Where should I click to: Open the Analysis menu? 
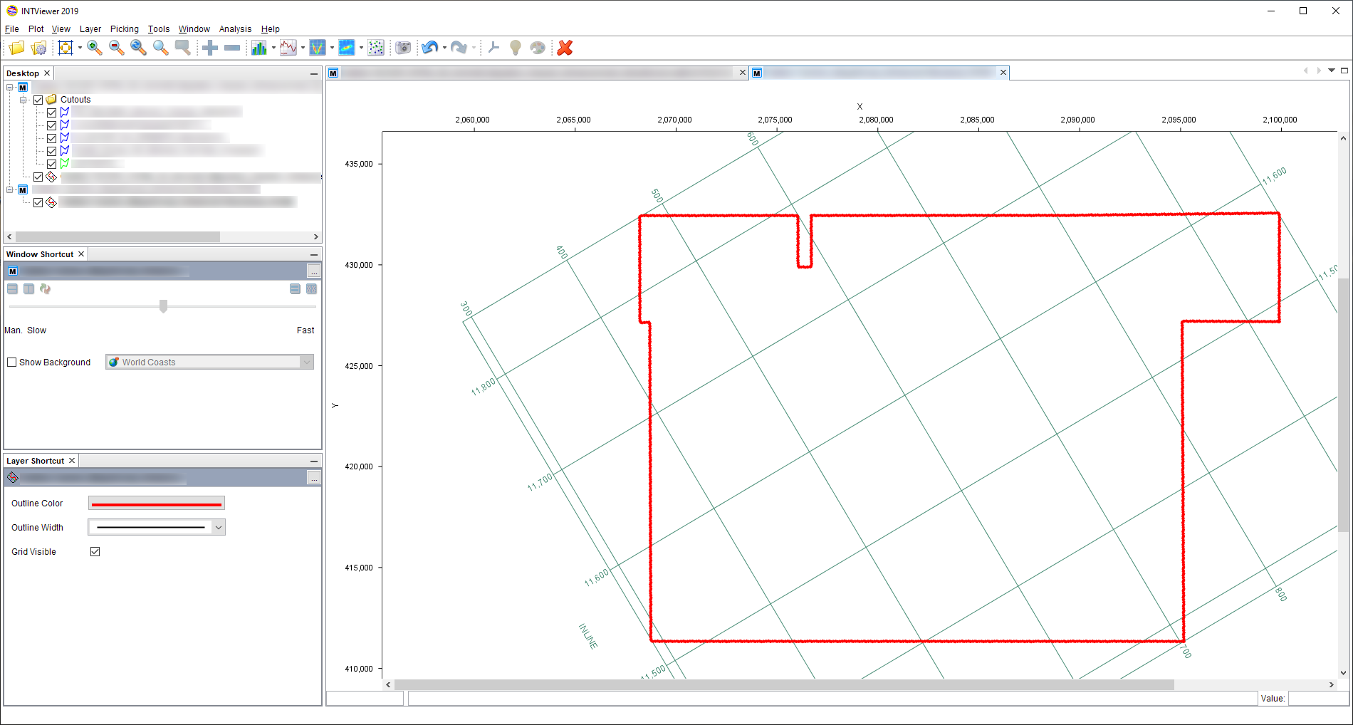(235, 29)
